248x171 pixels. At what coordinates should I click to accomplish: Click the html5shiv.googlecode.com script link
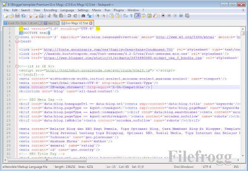click(98, 70)
